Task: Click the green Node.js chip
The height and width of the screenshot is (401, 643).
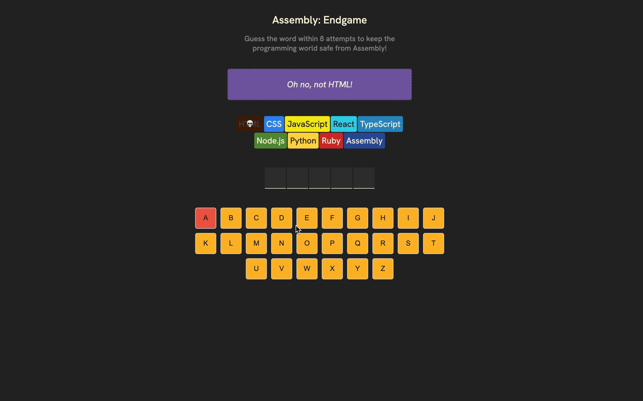Action: click(x=270, y=141)
